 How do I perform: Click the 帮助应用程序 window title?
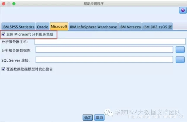coord(93,4)
